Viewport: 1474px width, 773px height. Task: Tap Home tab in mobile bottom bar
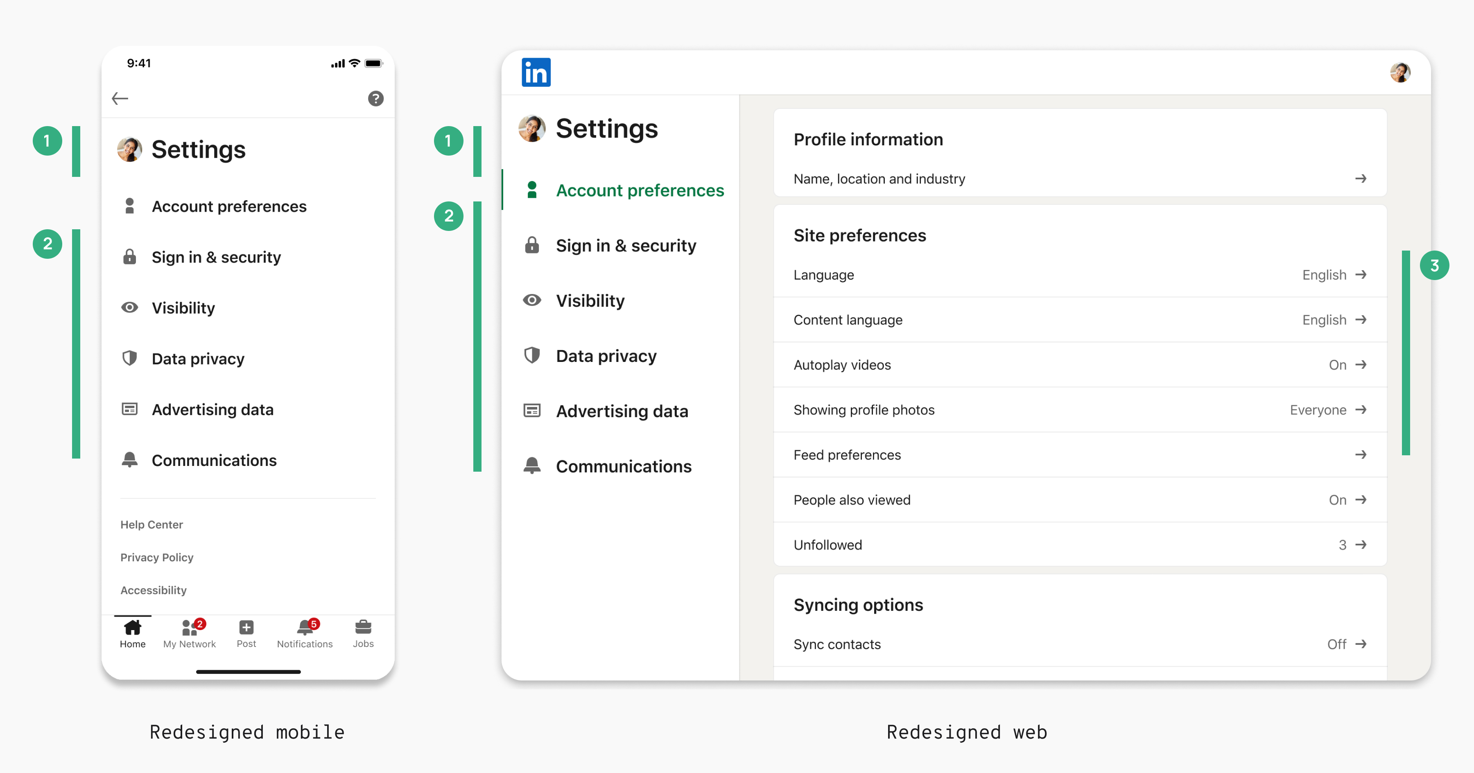tap(132, 633)
